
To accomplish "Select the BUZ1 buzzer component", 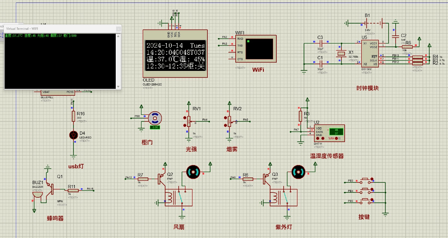I will 37,192.
